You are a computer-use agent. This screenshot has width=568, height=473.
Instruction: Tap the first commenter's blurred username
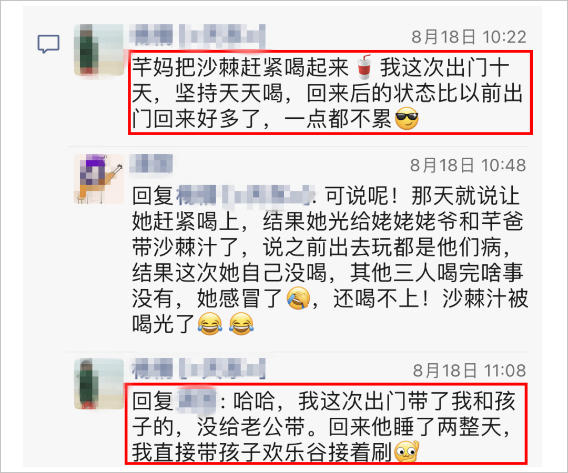click(198, 35)
